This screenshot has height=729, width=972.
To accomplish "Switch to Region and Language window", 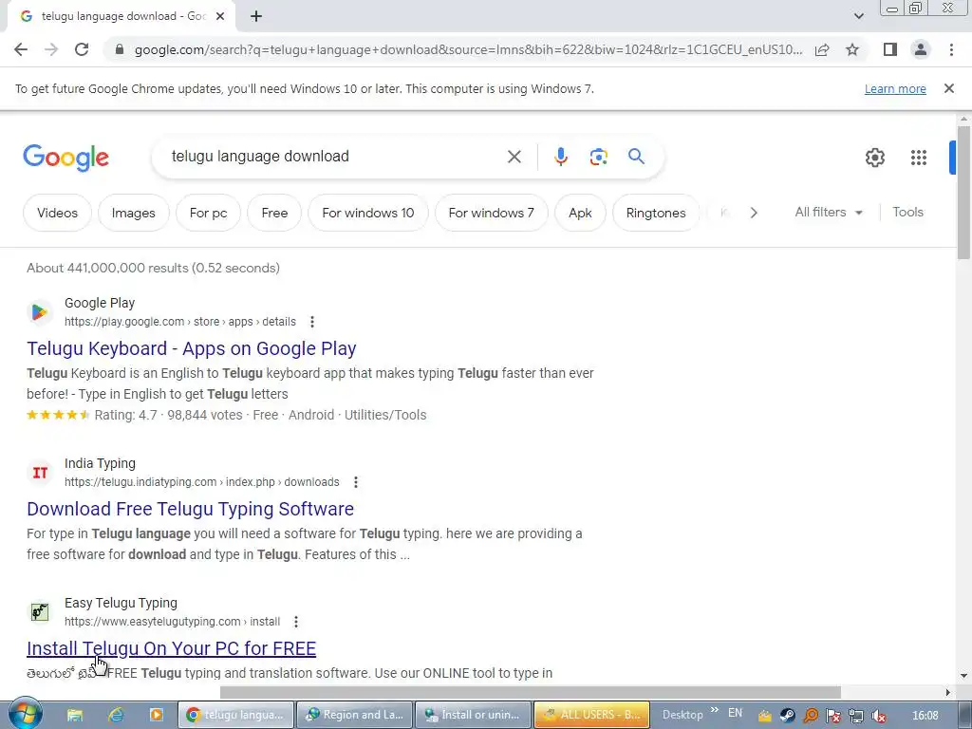I will click(354, 715).
